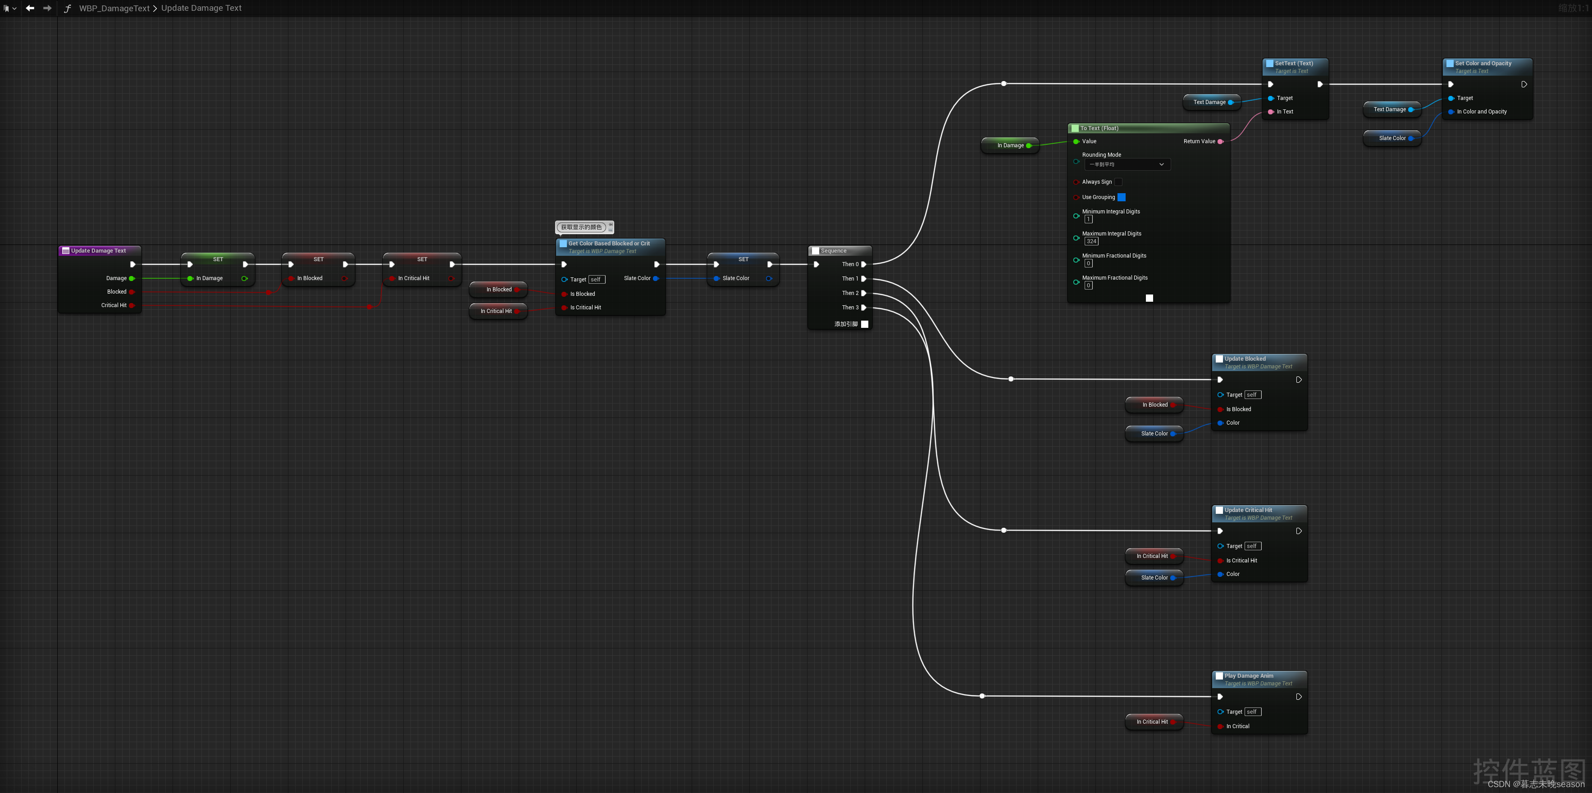Click Is Blocked pin on Update Blocked node
The height and width of the screenshot is (793, 1592).
(1220, 409)
